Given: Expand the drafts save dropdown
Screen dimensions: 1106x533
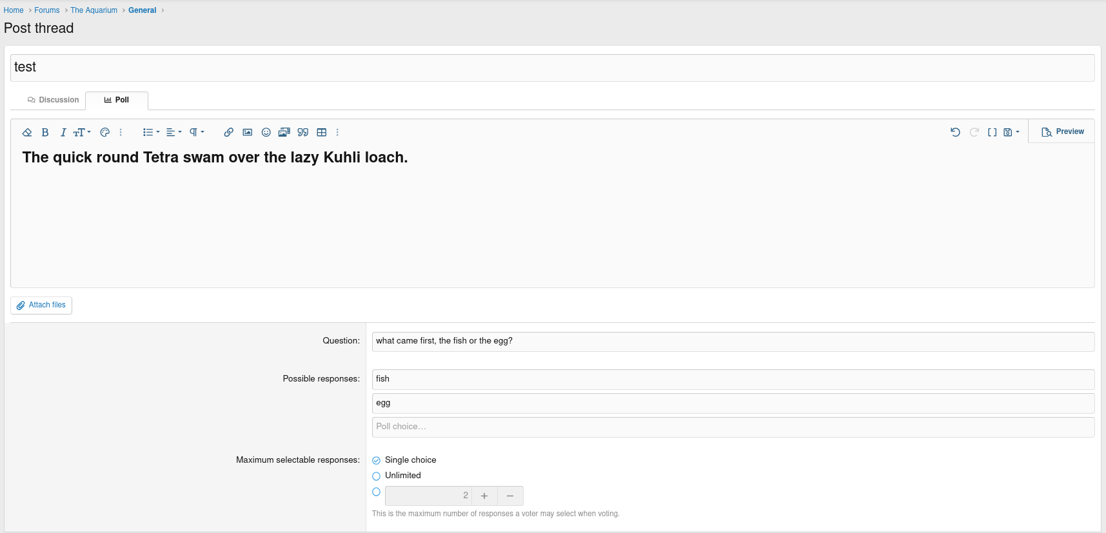Looking at the screenshot, I should [x=1011, y=132].
